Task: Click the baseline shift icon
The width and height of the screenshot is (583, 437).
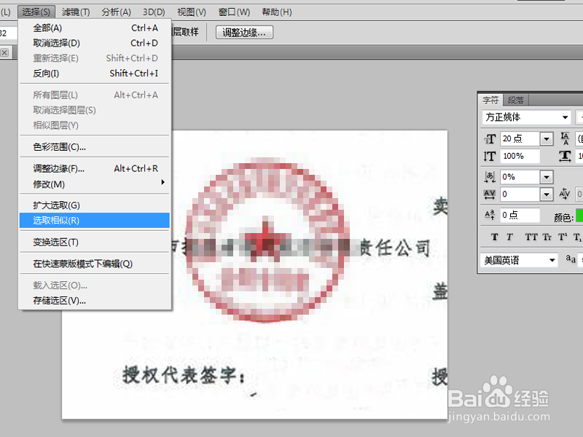Action: point(490,215)
